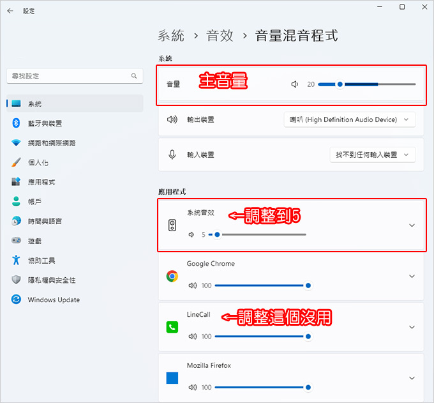This screenshot has width=434, height=403.
Task: Click the 輸入裝置 microphone icon
Action: (172, 155)
